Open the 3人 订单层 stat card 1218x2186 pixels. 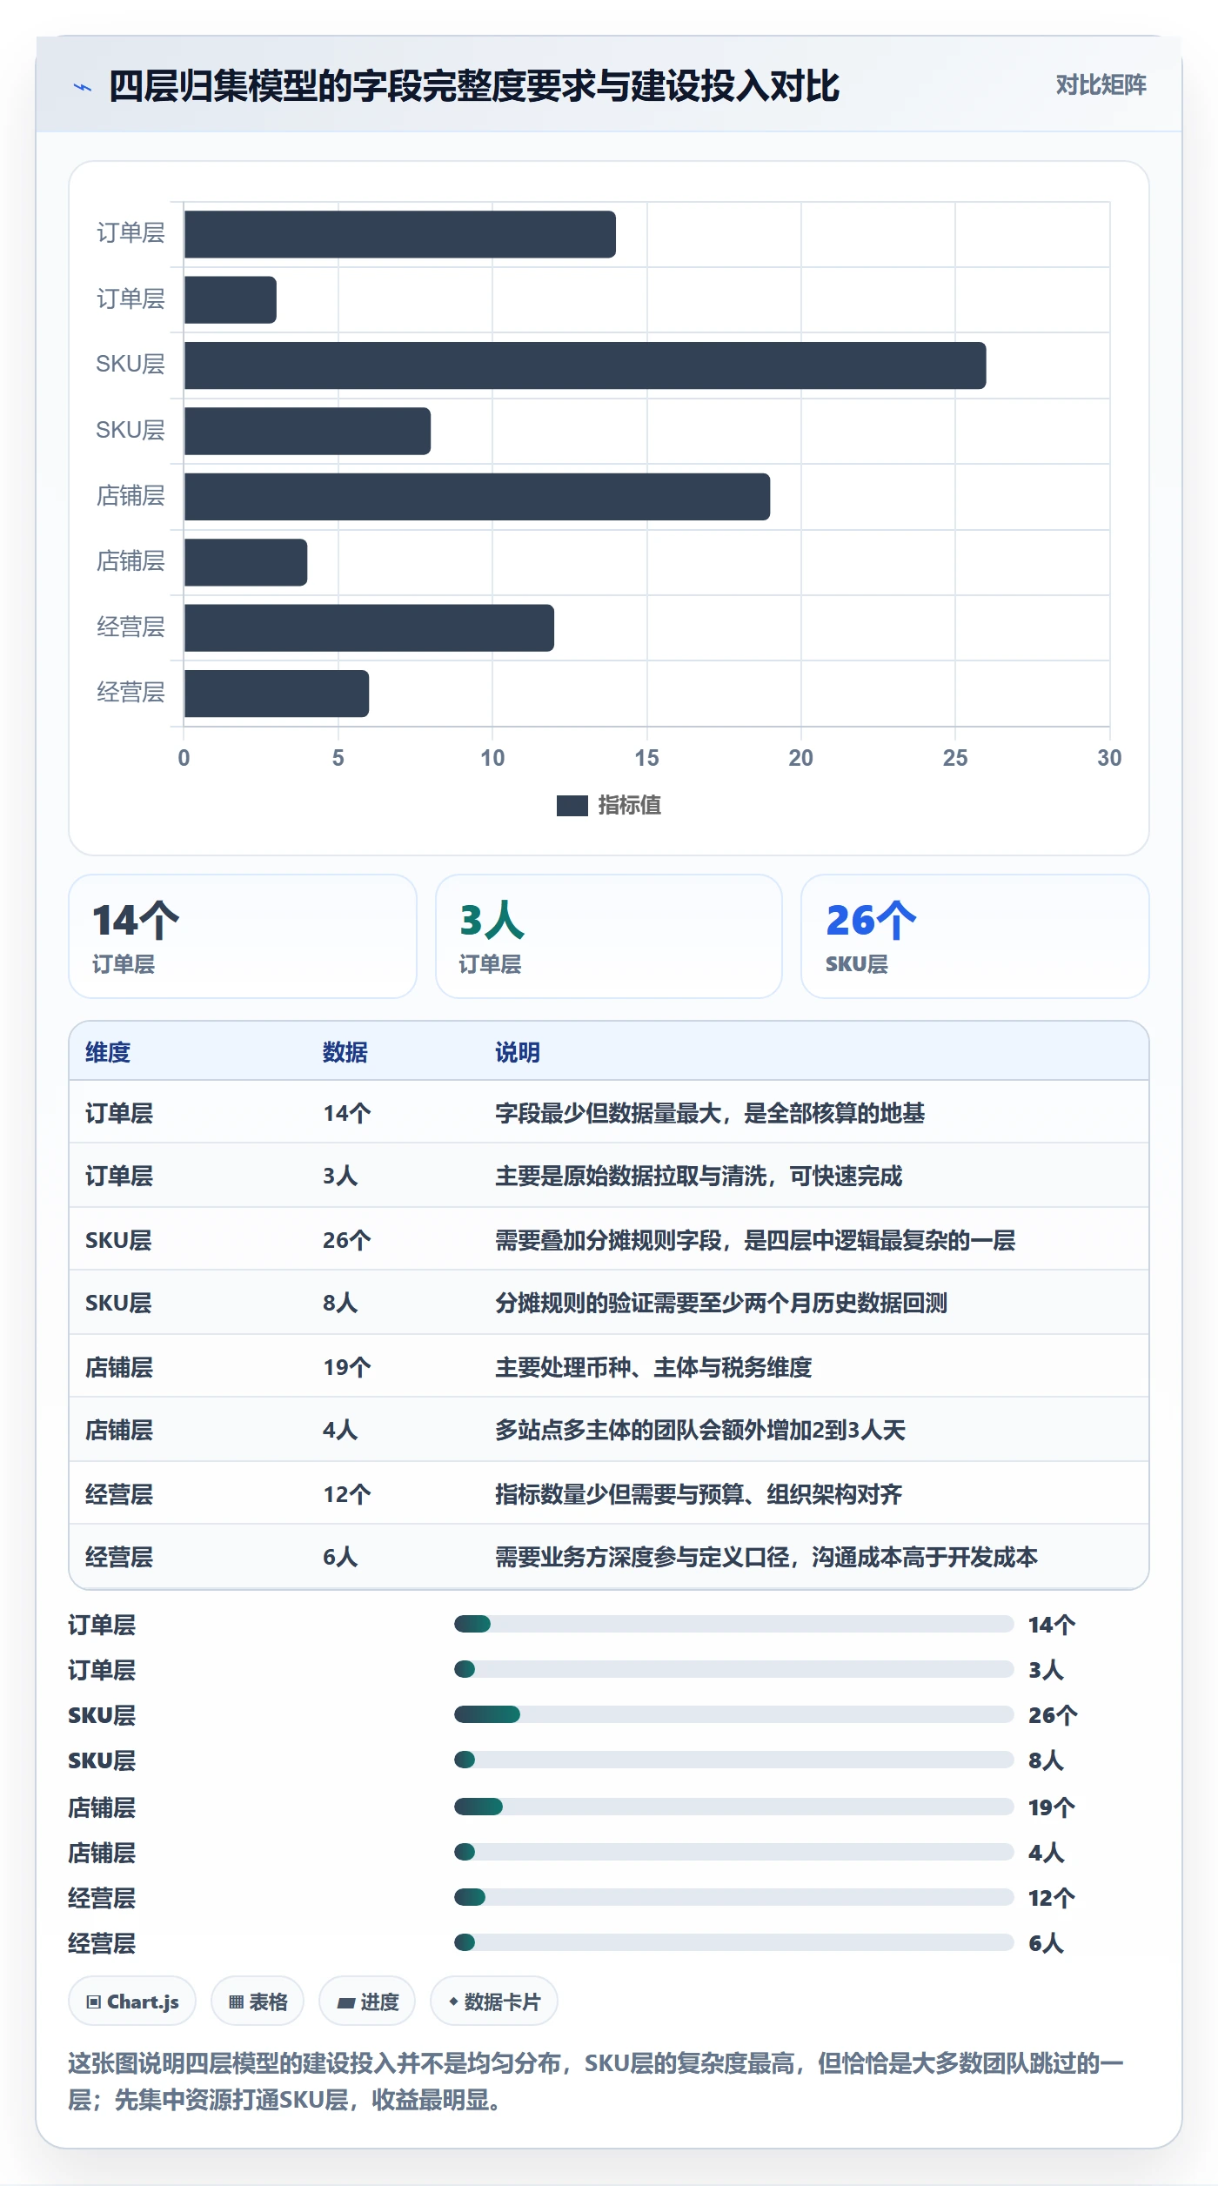tap(609, 936)
